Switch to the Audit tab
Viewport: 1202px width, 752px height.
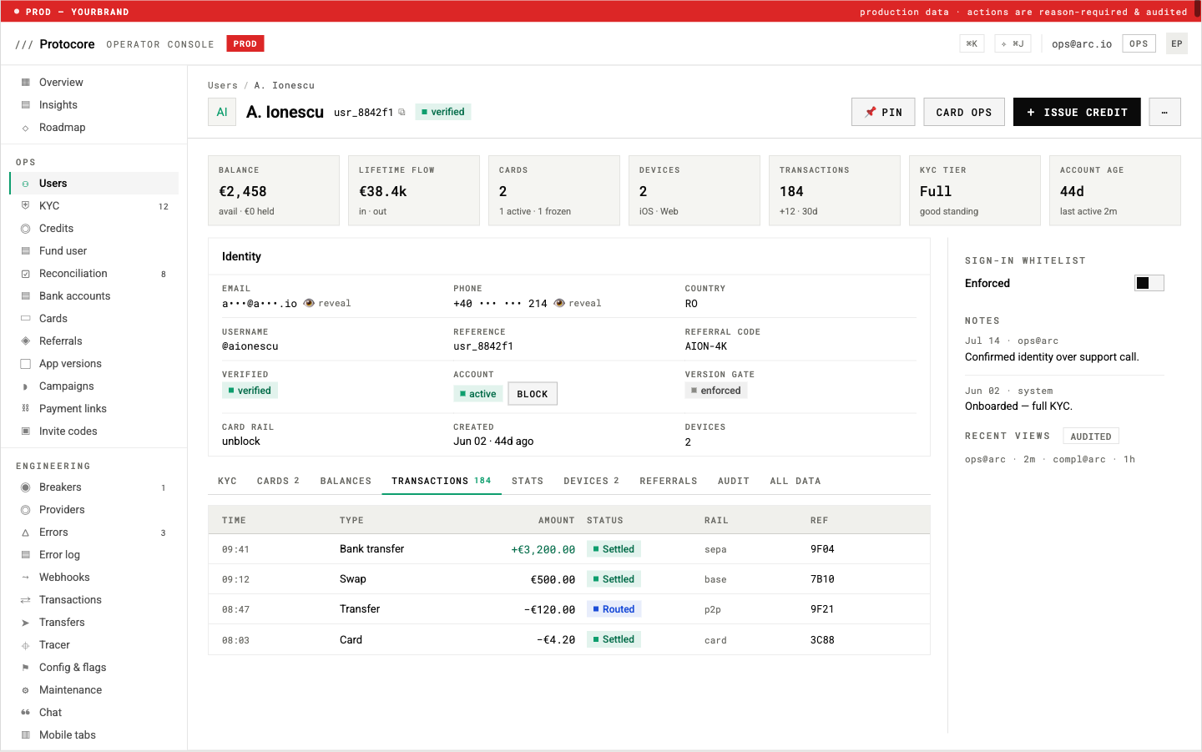[x=734, y=482]
